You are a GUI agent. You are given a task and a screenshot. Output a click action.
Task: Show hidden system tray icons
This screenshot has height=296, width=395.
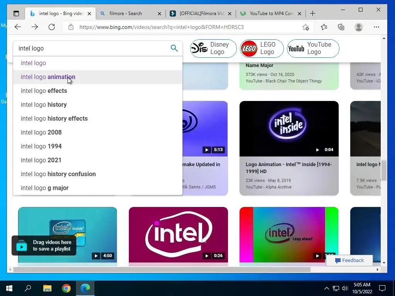[326, 288]
